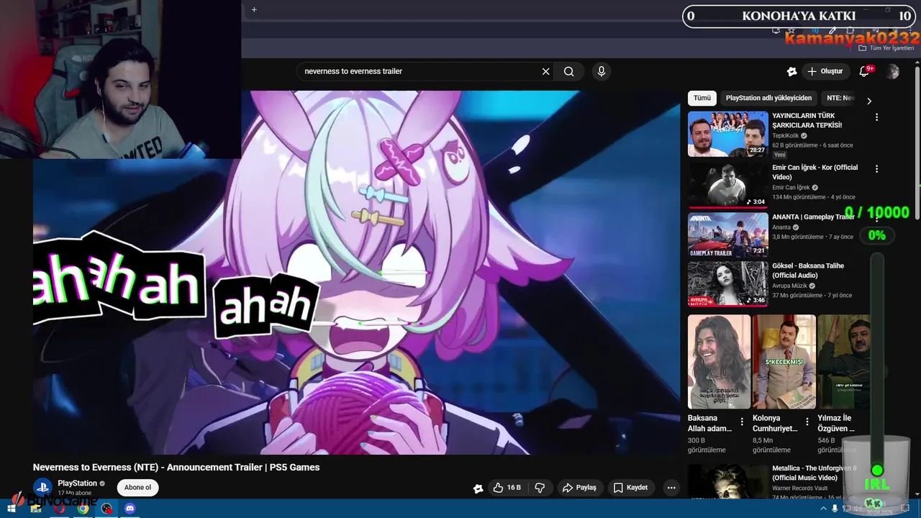This screenshot has width=921, height=518.
Task: Show hidden system tray icons
Action: tap(824, 509)
